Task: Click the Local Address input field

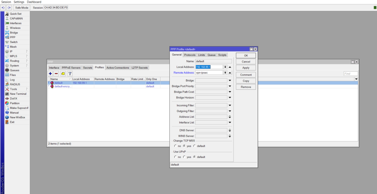Action: tap(209, 67)
